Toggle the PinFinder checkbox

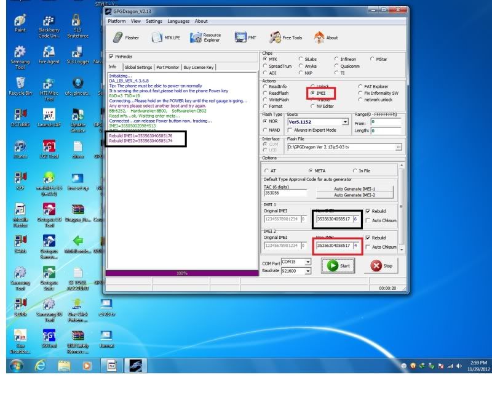click(x=111, y=57)
